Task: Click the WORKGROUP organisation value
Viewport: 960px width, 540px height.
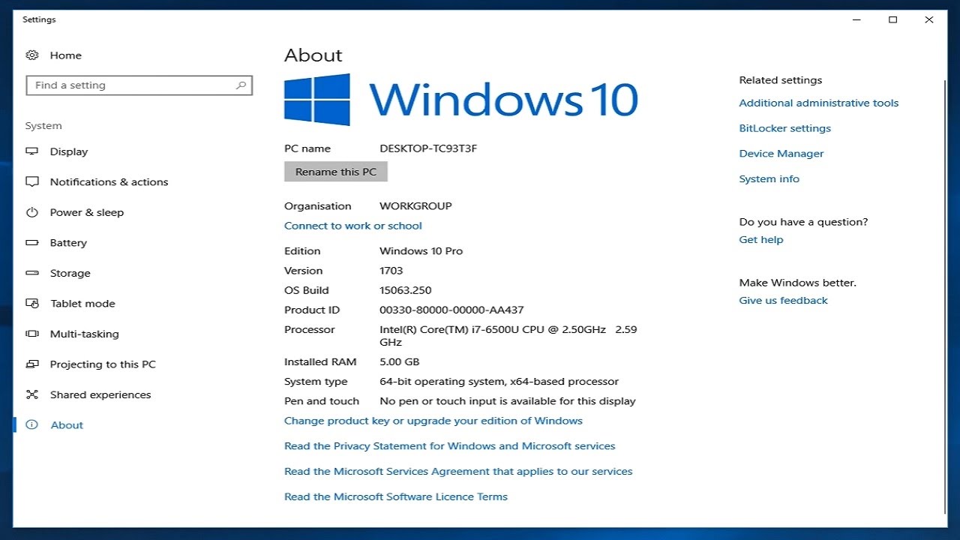Action: coord(415,206)
